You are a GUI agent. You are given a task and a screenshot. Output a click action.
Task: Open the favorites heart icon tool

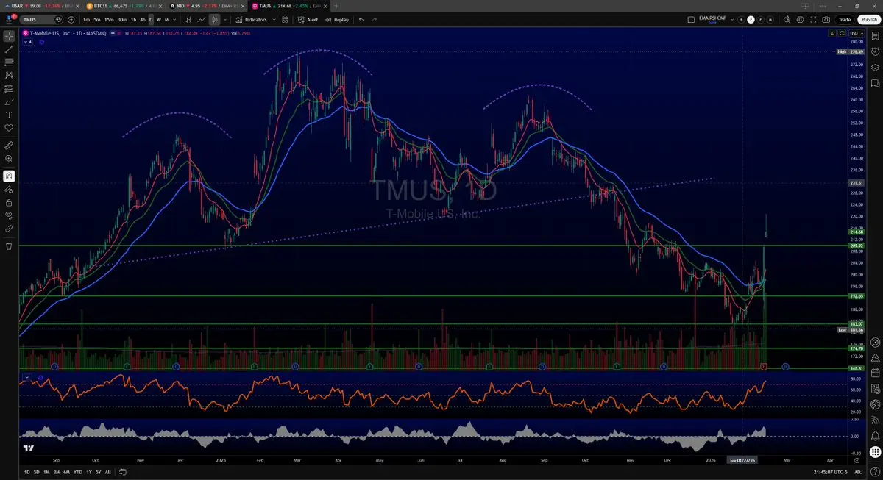(x=9, y=128)
